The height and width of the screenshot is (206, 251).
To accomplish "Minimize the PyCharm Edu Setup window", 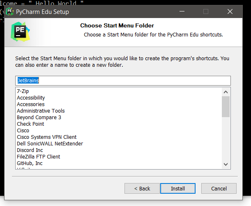I will tap(182, 11).
